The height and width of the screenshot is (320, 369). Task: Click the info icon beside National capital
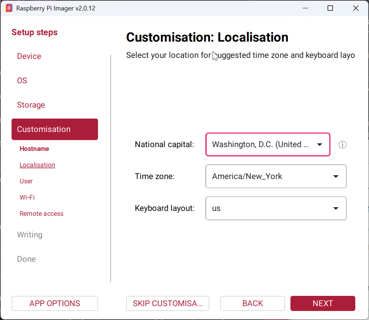point(342,145)
